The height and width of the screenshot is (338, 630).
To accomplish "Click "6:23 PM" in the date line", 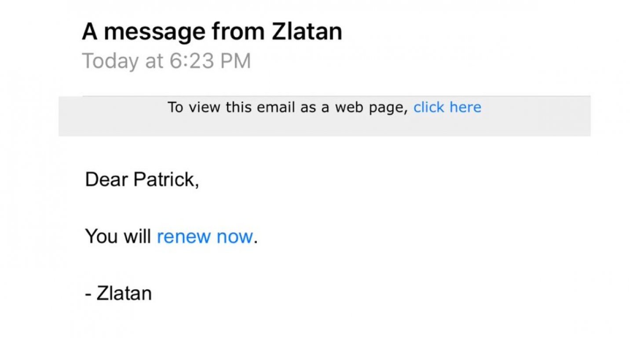I will pyautogui.click(x=210, y=61).
